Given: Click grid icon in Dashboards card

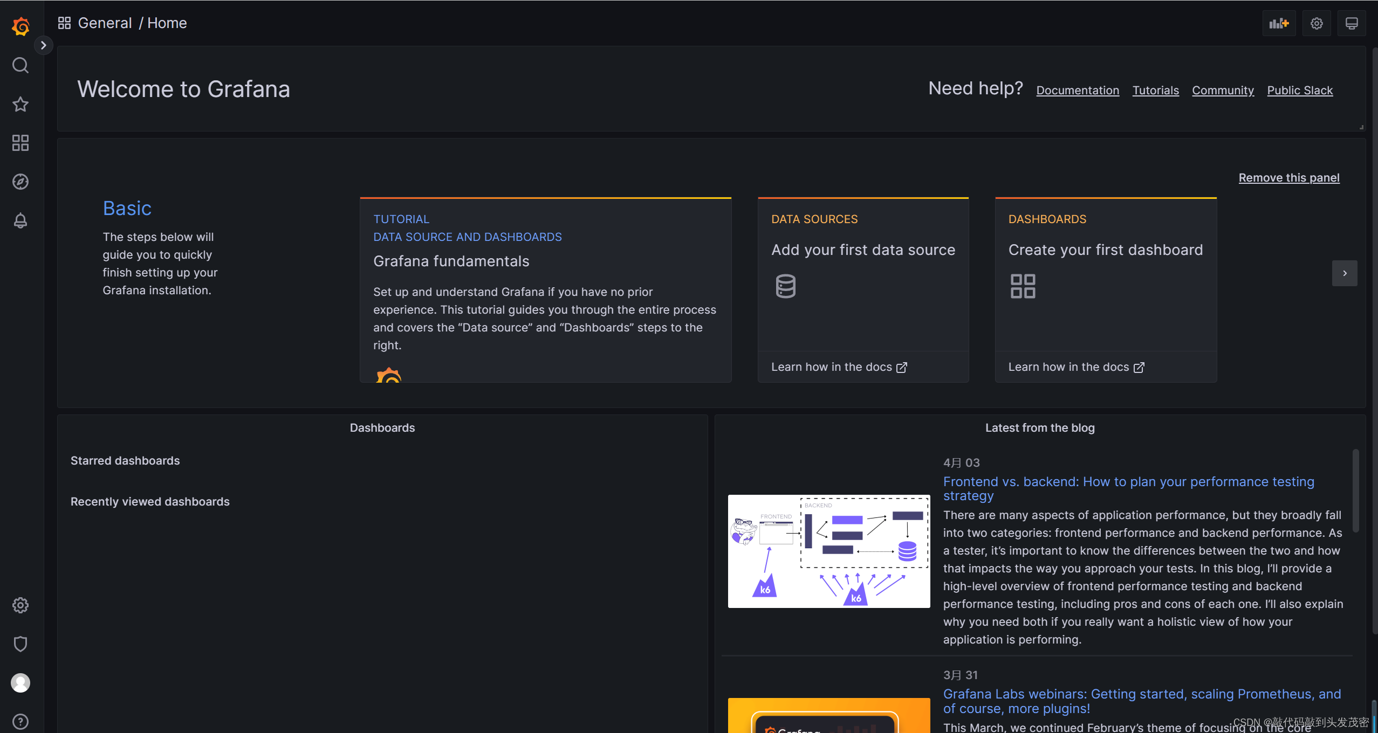Looking at the screenshot, I should (x=1023, y=286).
